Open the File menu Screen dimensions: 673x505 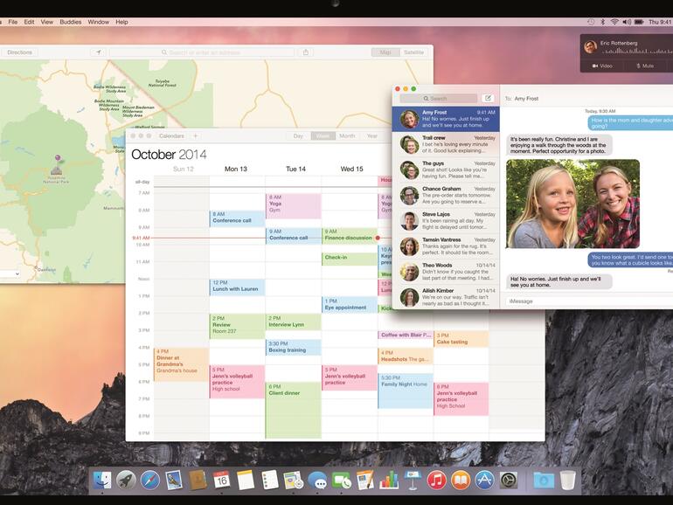click(x=13, y=22)
